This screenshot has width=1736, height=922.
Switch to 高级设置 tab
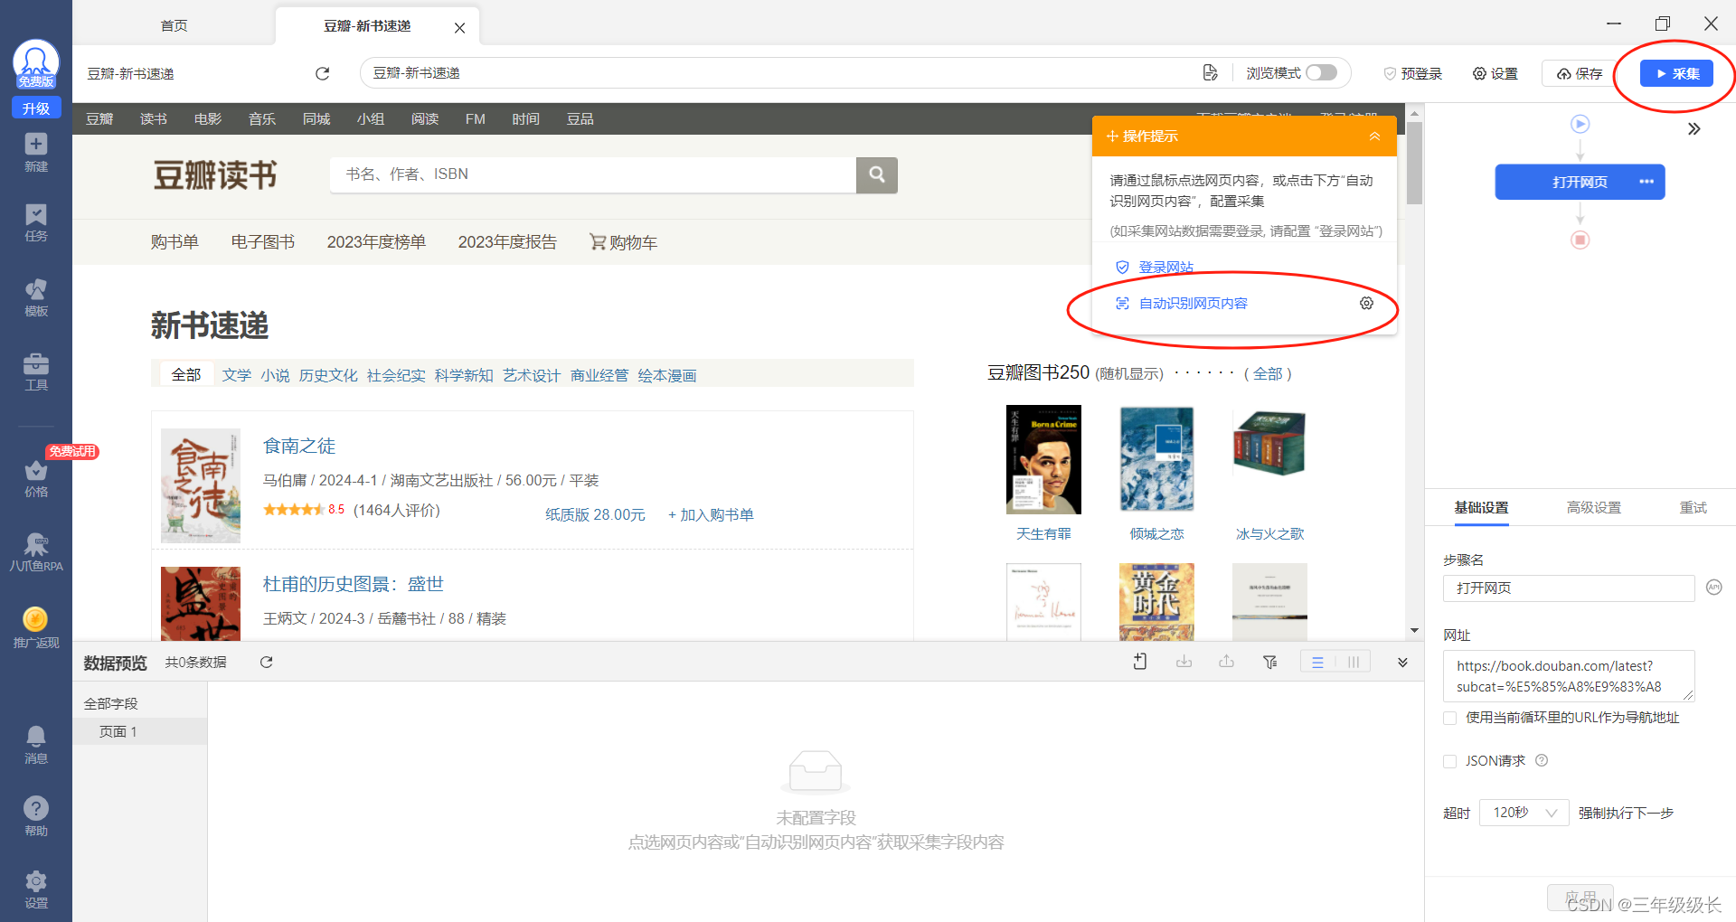tap(1594, 507)
